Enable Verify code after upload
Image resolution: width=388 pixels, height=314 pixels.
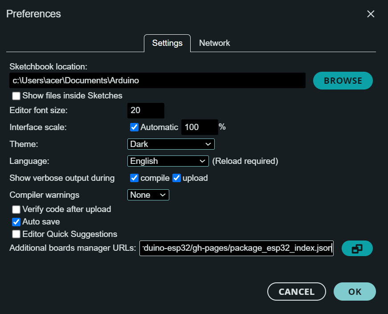pos(16,209)
